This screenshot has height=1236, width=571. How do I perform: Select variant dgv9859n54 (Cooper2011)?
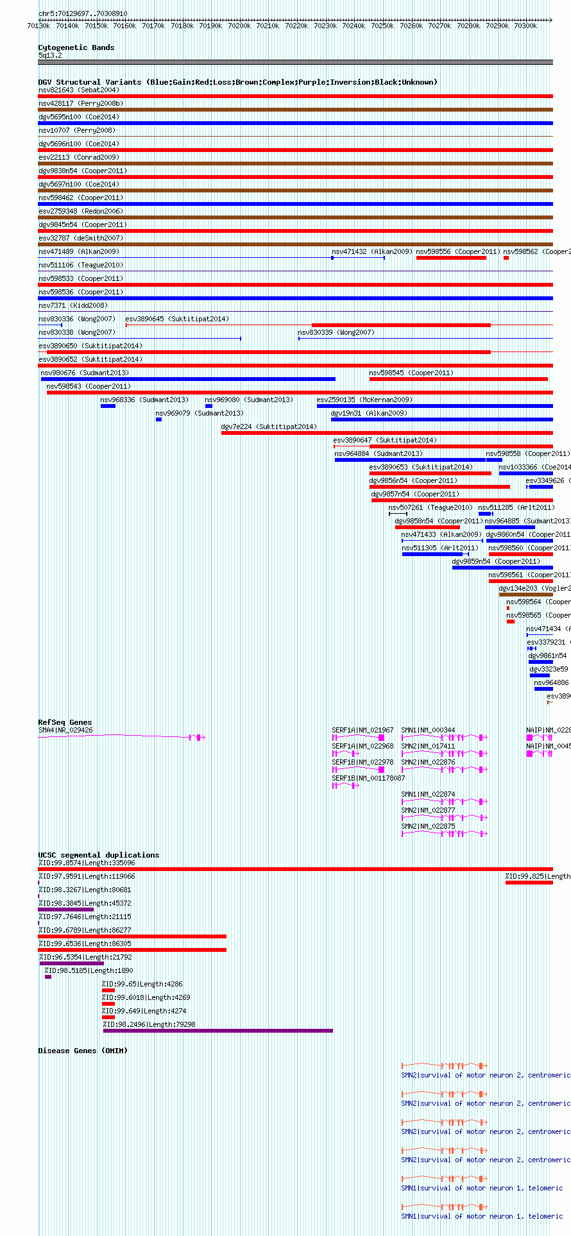point(496,561)
